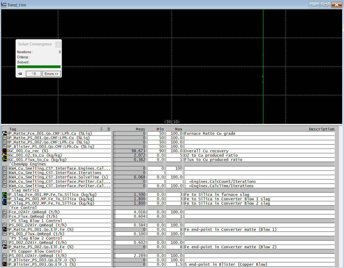Close the Solver Convergence popup
The height and width of the screenshot is (268, 344).
coord(58,44)
